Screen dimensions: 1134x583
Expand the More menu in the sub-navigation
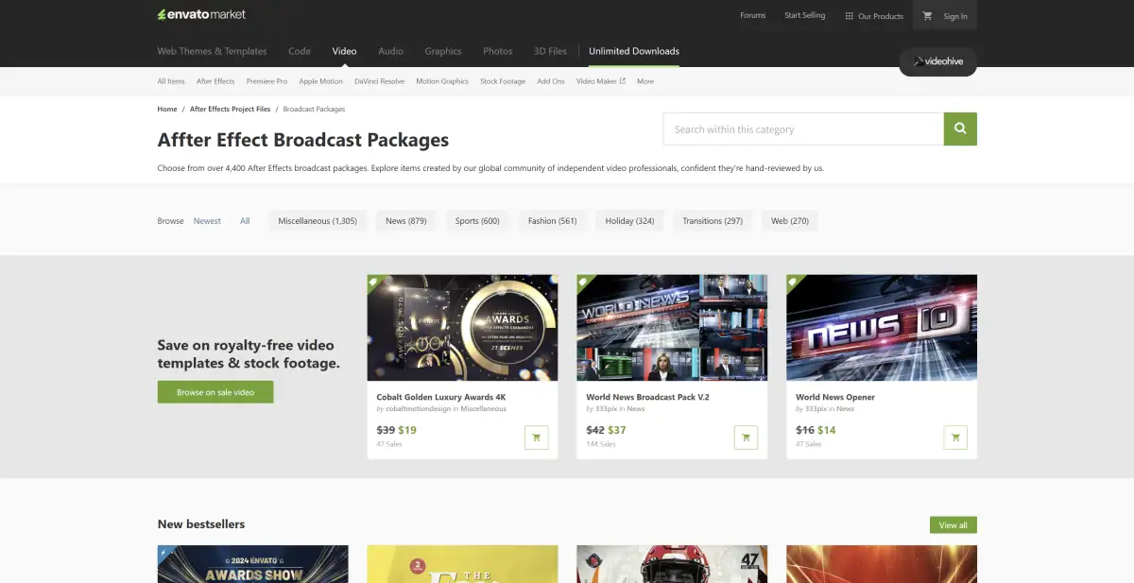click(645, 81)
